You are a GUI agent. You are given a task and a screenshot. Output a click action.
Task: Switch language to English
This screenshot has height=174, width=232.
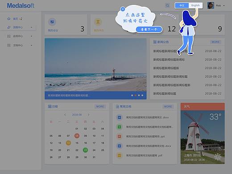pyautogui.click(x=195, y=5)
